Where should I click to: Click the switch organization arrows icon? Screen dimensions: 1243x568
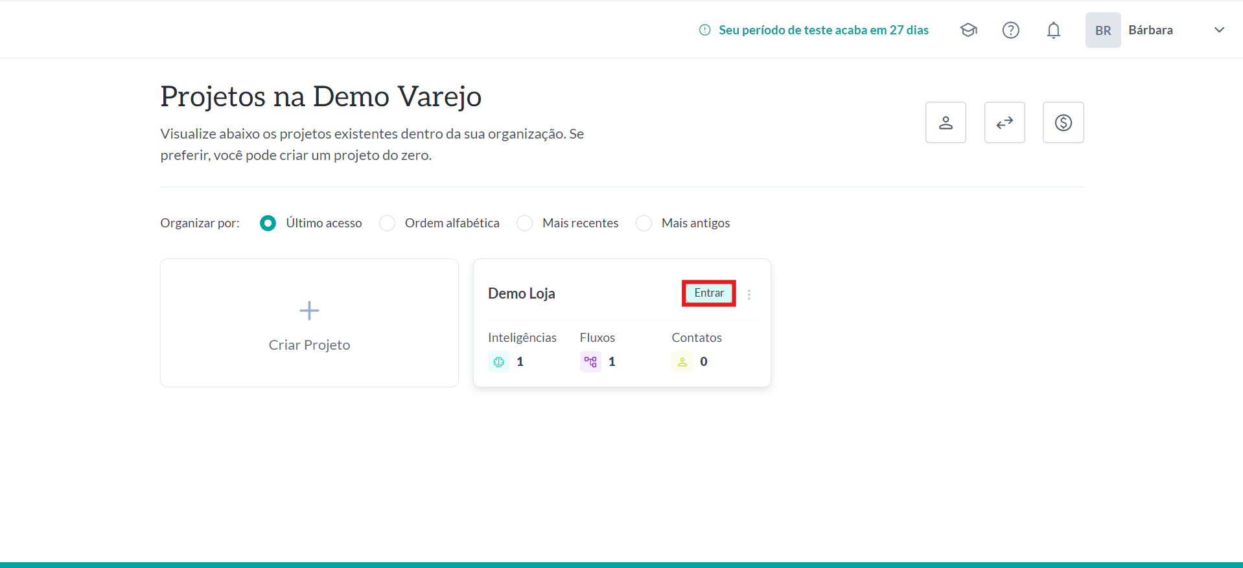(x=1004, y=122)
